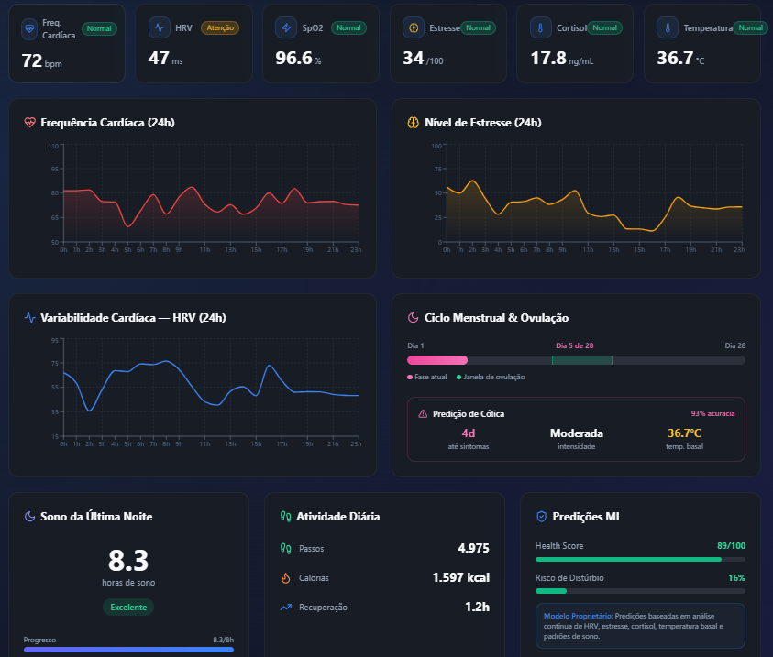
Task: Click the Dia 28 end label
Action: coord(735,345)
